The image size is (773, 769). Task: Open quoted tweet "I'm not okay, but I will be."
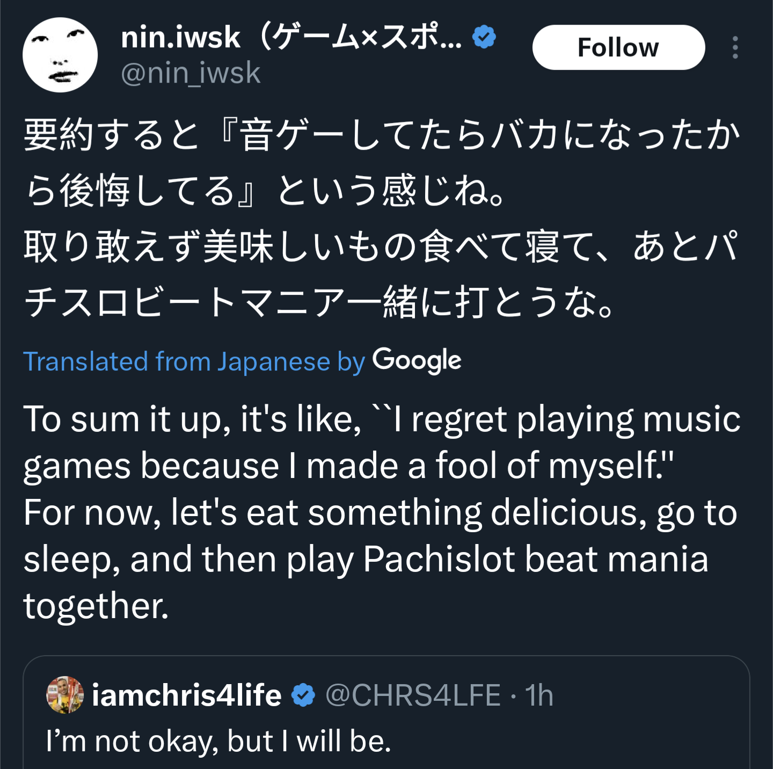218,741
